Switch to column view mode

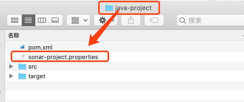tap(42, 20)
